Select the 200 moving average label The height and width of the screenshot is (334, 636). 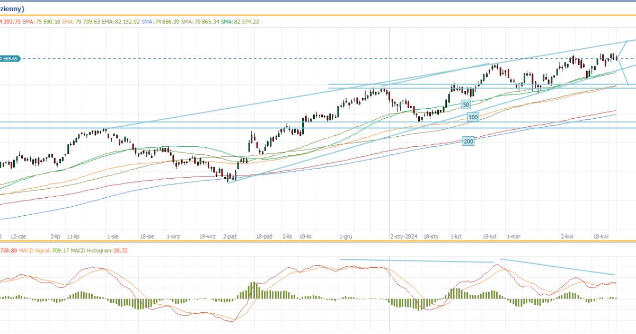click(468, 141)
